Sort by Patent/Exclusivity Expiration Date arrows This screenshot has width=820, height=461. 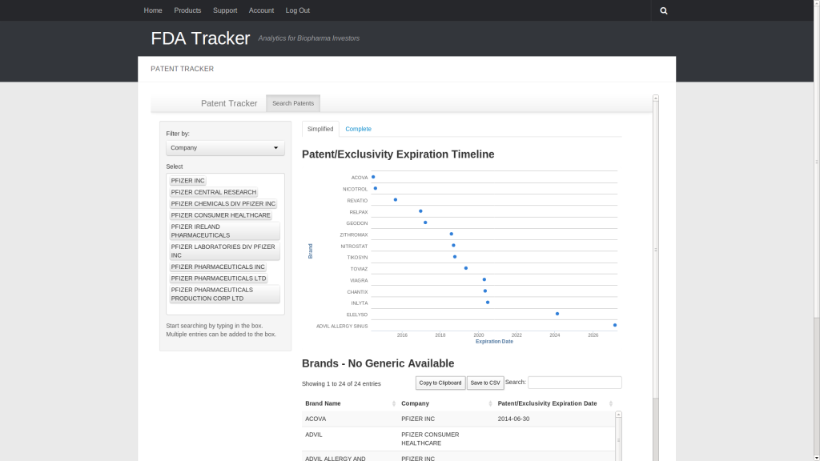[x=610, y=403]
